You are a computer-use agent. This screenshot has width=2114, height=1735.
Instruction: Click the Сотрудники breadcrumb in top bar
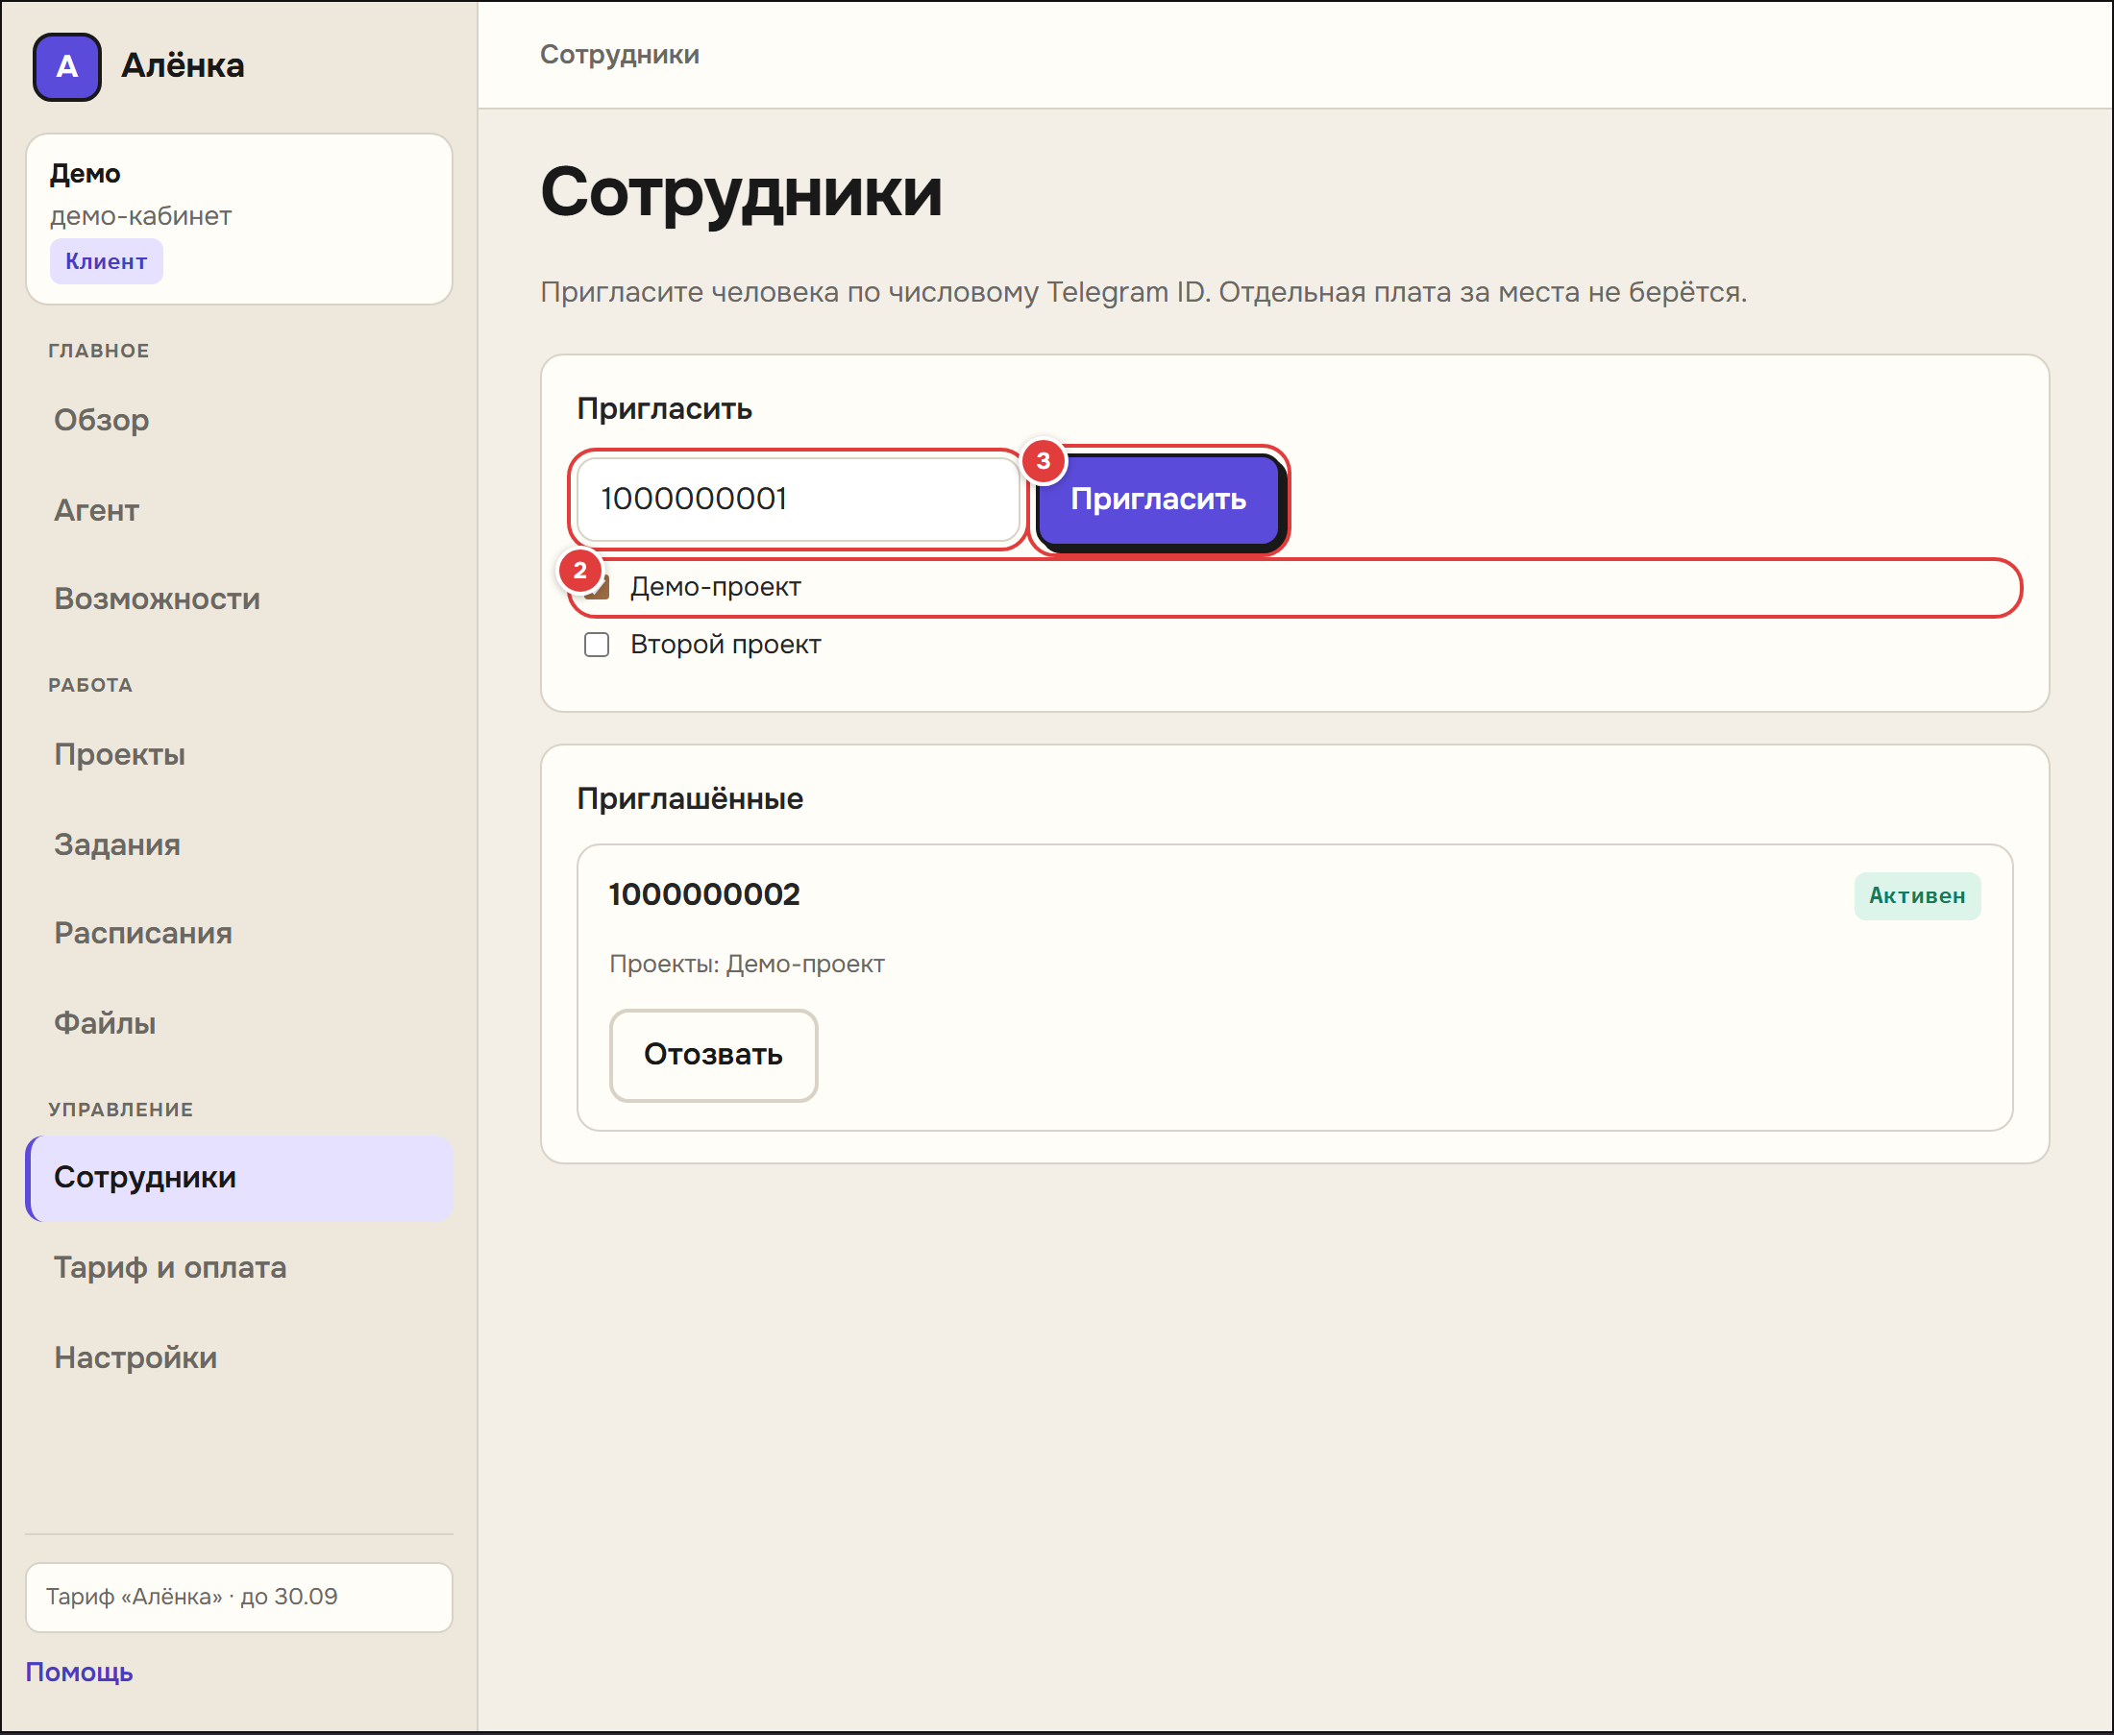click(x=620, y=55)
